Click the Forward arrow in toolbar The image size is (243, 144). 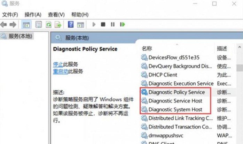pos(13,25)
